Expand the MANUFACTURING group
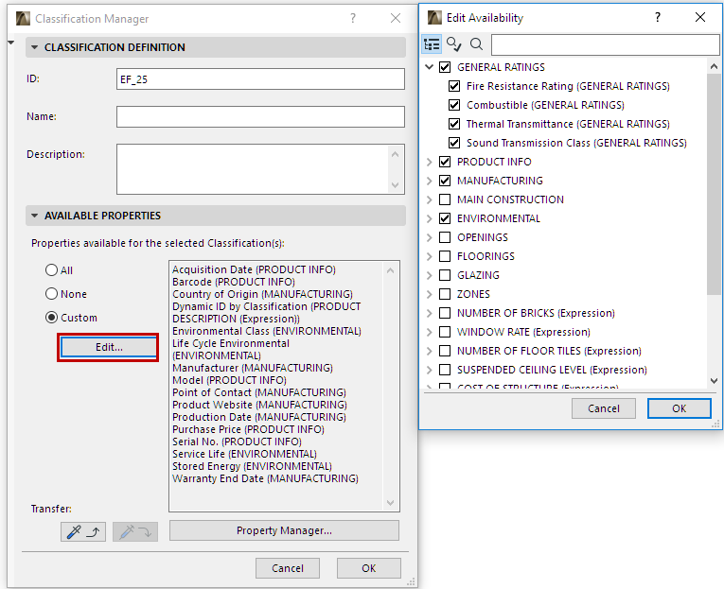Screen dimensions: 724x589 click(429, 181)
